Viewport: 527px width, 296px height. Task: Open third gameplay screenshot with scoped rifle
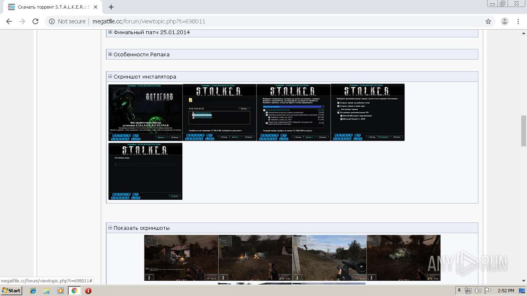(329, 258)
